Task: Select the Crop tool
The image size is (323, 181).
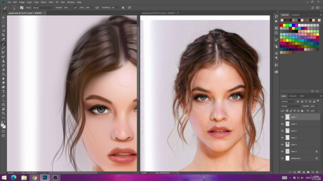Action: pos(4,35)
